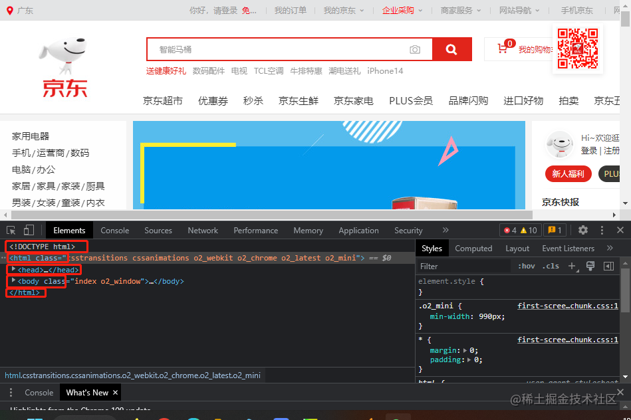The height and width of the screenshot is (420, 631).
Task: Toggle the .cls class editor
Action: (x=551, y=266)
